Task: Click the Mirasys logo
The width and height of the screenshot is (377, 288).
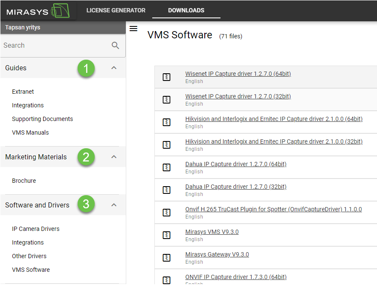Action: (x=38, y=10)
